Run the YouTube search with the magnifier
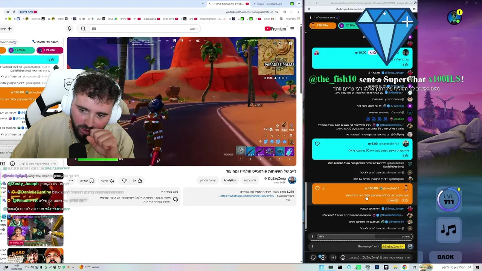This screenshot has height=271, width=482. pos(83,29)
